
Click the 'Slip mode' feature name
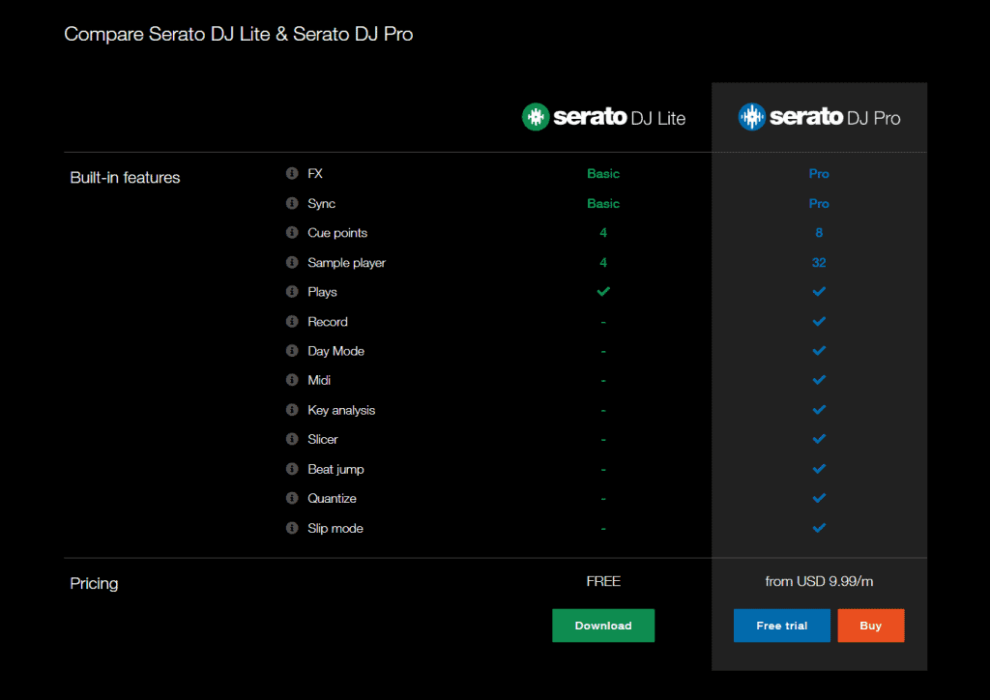(x=335, y=528)
